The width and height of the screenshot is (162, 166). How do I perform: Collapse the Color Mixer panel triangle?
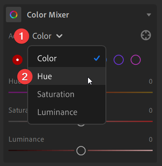click(x=149, y=15)
